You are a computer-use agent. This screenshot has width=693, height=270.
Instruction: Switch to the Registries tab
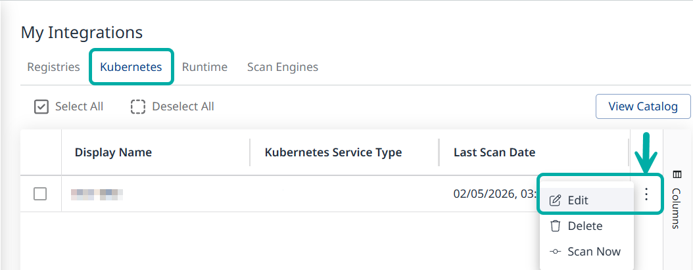[53, 67]
